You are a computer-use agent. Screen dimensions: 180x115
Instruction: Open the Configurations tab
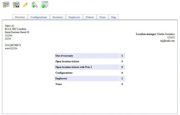(x=39, y=17)
